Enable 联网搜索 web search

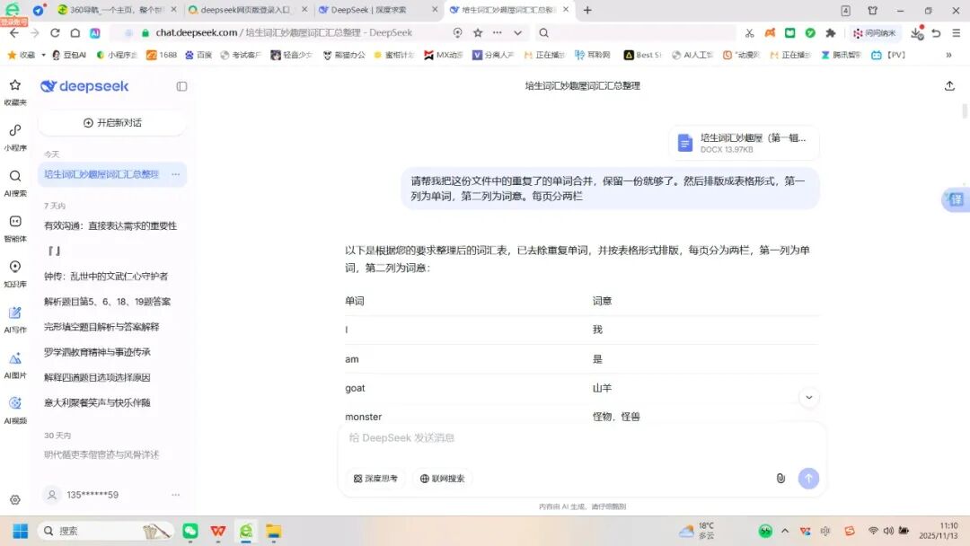pos(442,478)
